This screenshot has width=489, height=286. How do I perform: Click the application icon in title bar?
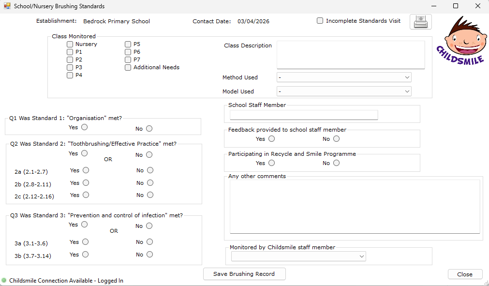[x=7, y=6]
